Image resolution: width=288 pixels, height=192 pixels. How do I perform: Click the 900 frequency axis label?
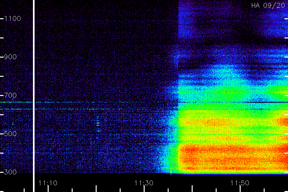(10, 57)
